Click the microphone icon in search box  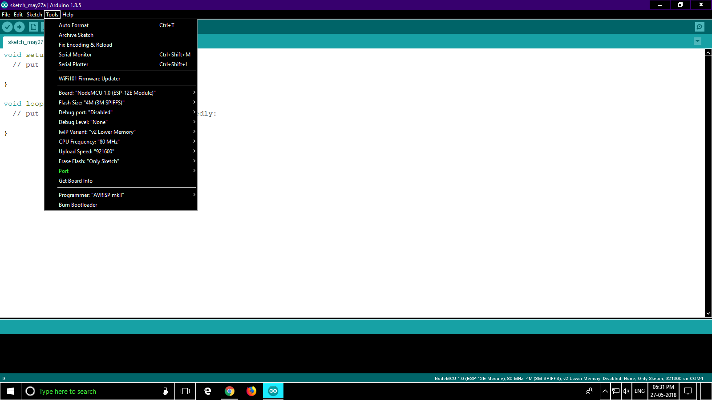coord(165,391)
